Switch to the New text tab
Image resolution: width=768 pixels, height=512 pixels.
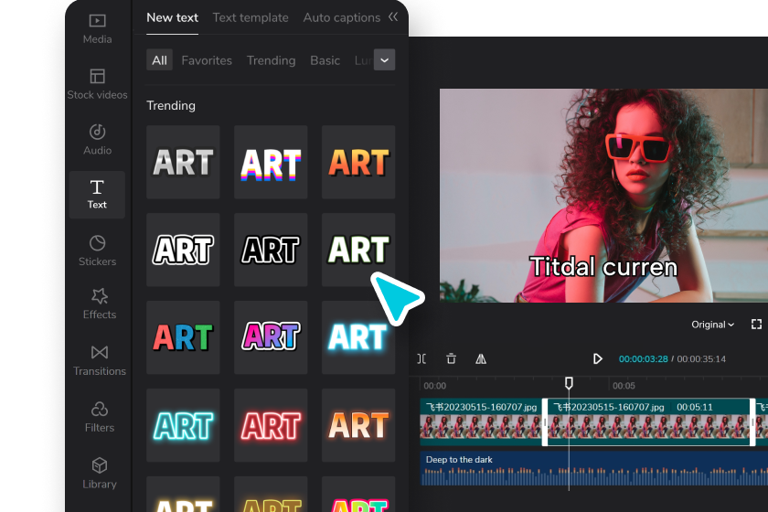pyautogui.click(x=173, y=17)
